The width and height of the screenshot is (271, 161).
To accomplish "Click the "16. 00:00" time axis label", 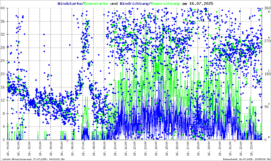I will (8, 149).
